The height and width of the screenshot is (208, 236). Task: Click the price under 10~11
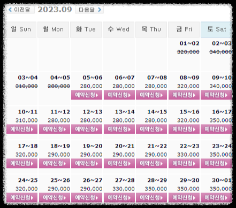pos(26,120)
